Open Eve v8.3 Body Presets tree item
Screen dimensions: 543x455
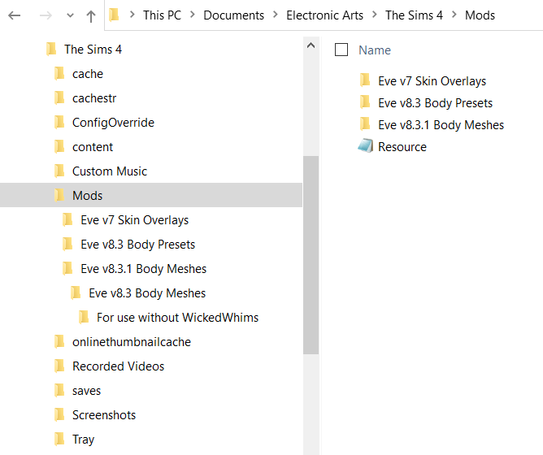(138, 245)
